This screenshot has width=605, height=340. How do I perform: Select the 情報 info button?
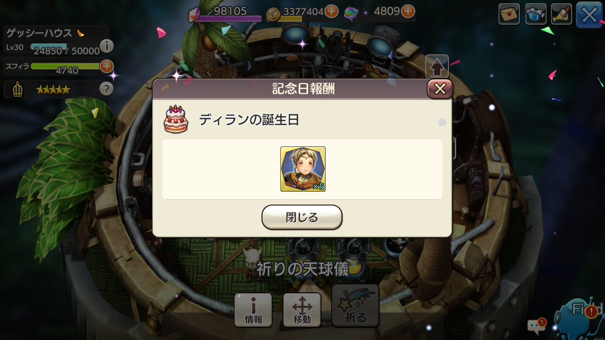coord(253,310)
